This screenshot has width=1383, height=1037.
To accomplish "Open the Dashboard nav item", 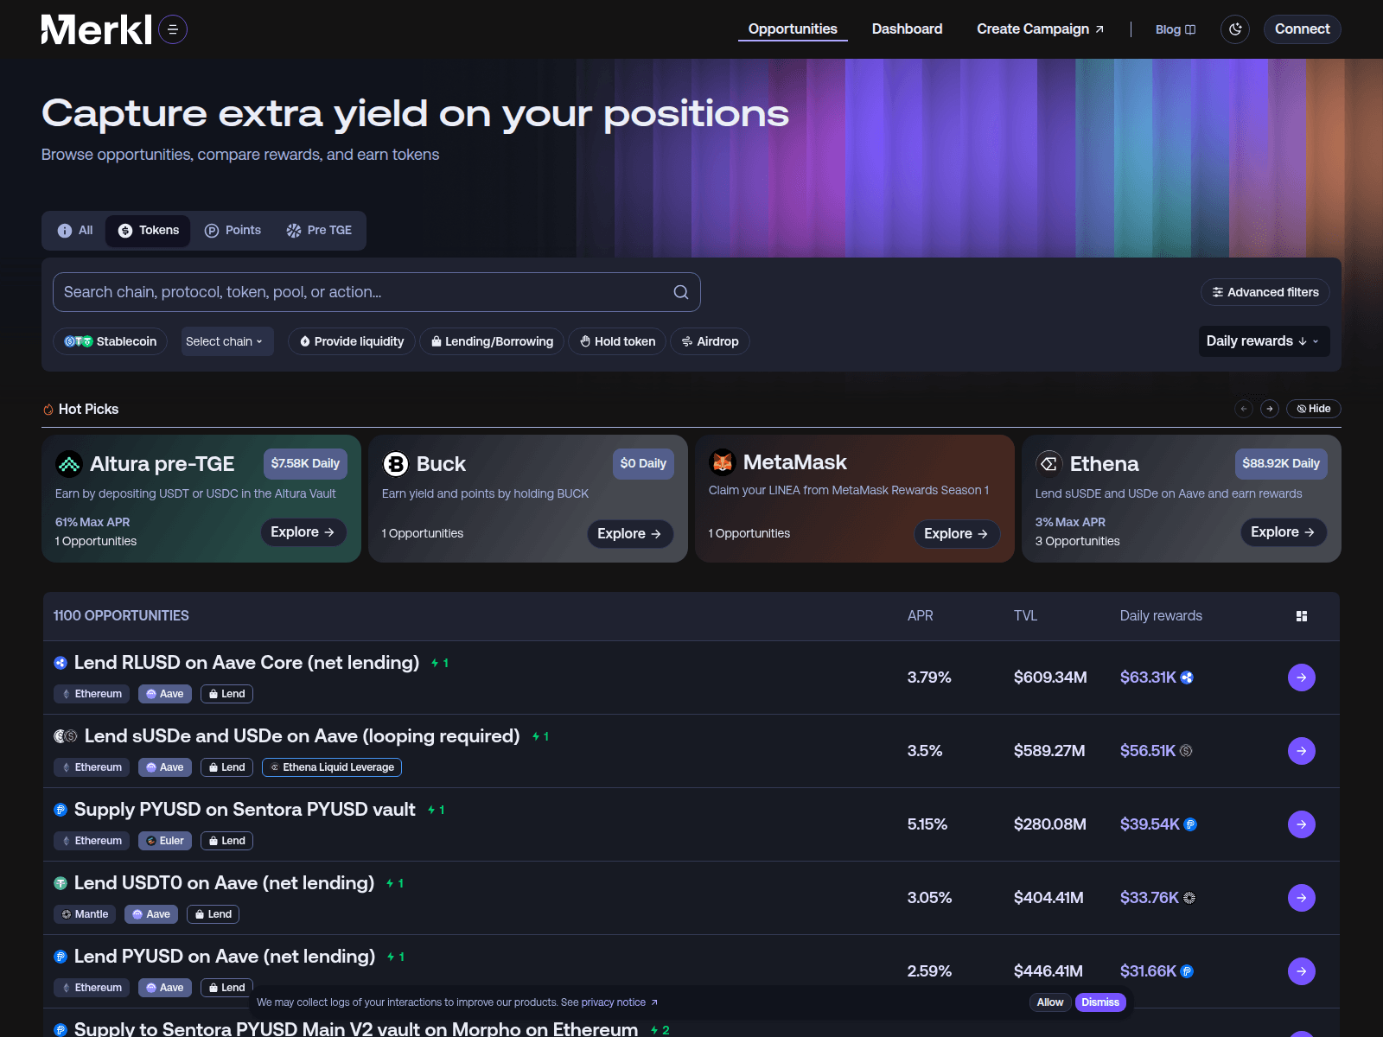I will 908,29.
